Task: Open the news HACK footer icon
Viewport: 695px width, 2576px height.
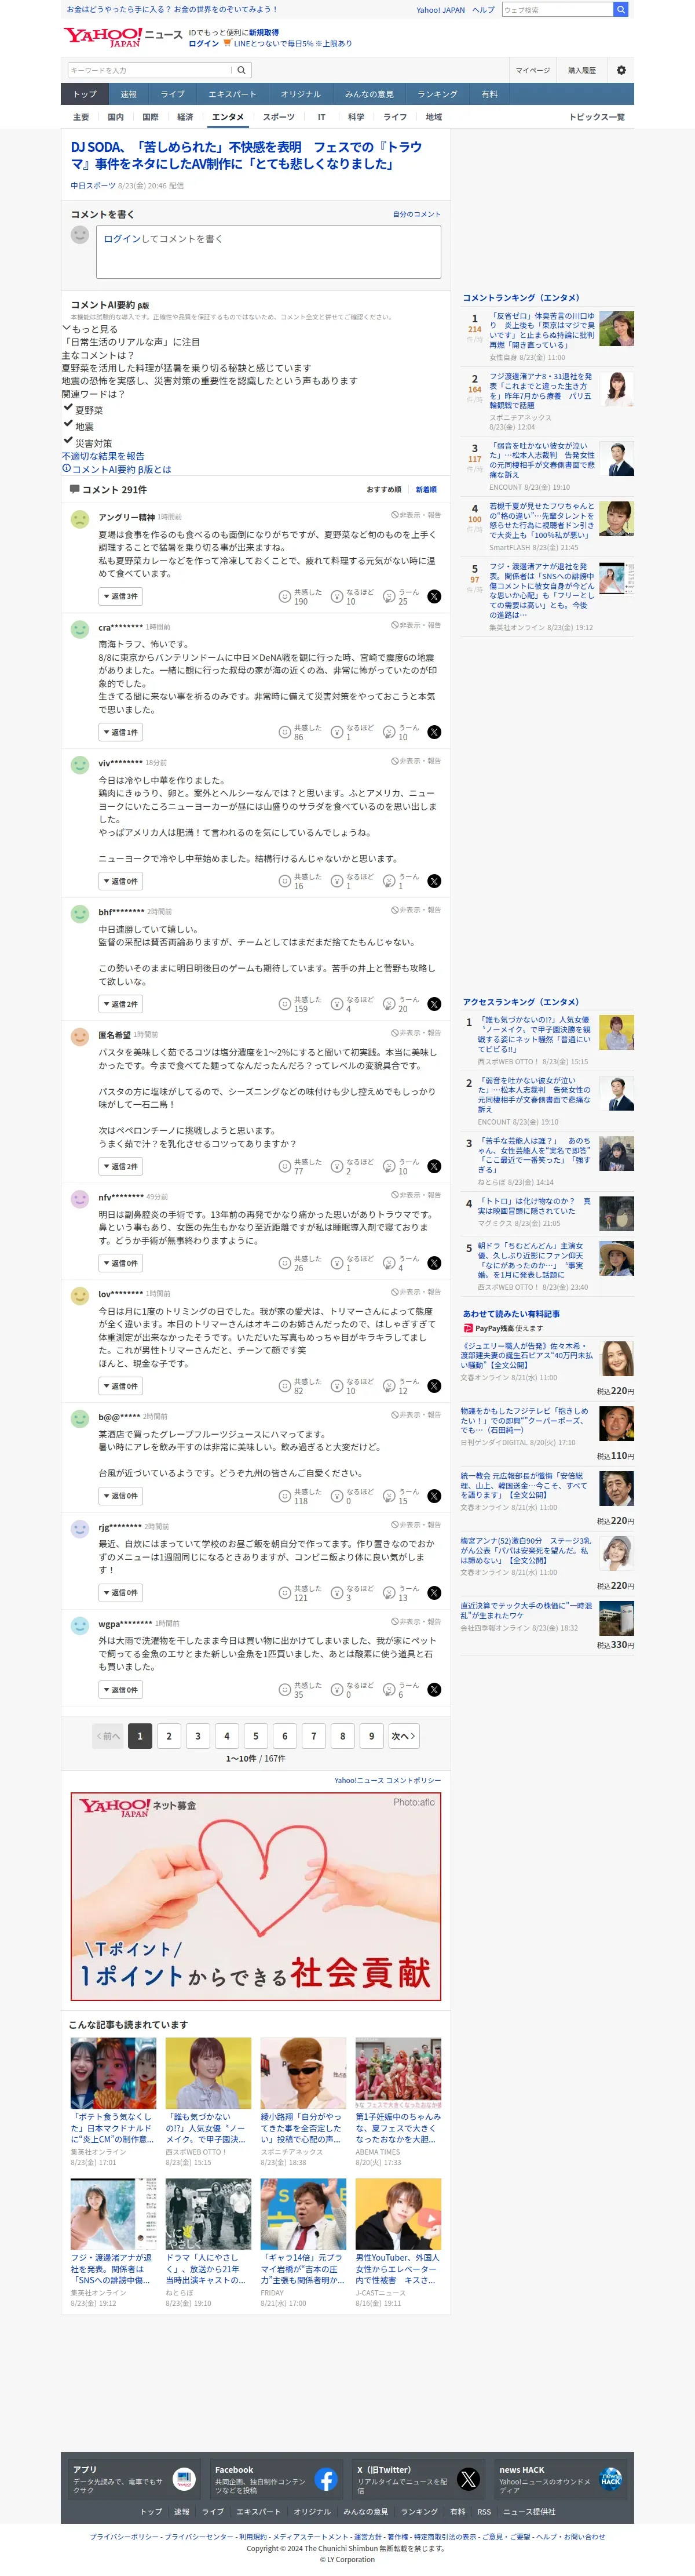Action: click(610, 2479)
